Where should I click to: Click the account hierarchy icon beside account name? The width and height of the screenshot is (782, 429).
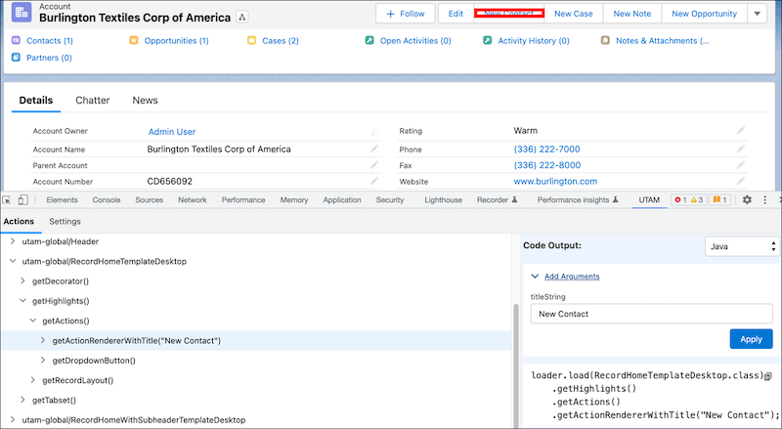(x=242, y=18)
